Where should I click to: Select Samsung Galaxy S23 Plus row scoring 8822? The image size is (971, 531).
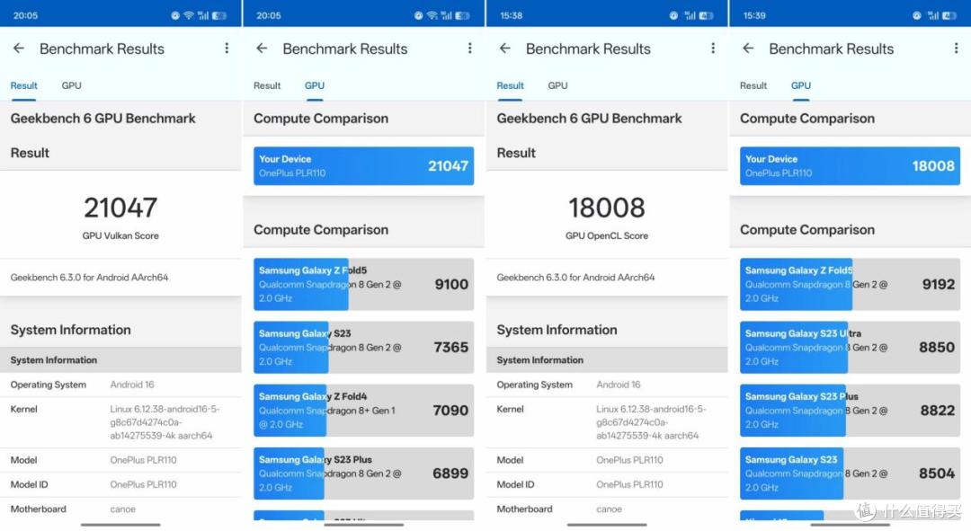pyautogui.click(x=850, y=411)
